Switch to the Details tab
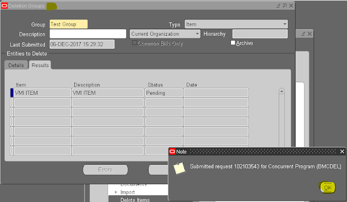The height and width of the screenshot is (202, 347). pos(16,65)
